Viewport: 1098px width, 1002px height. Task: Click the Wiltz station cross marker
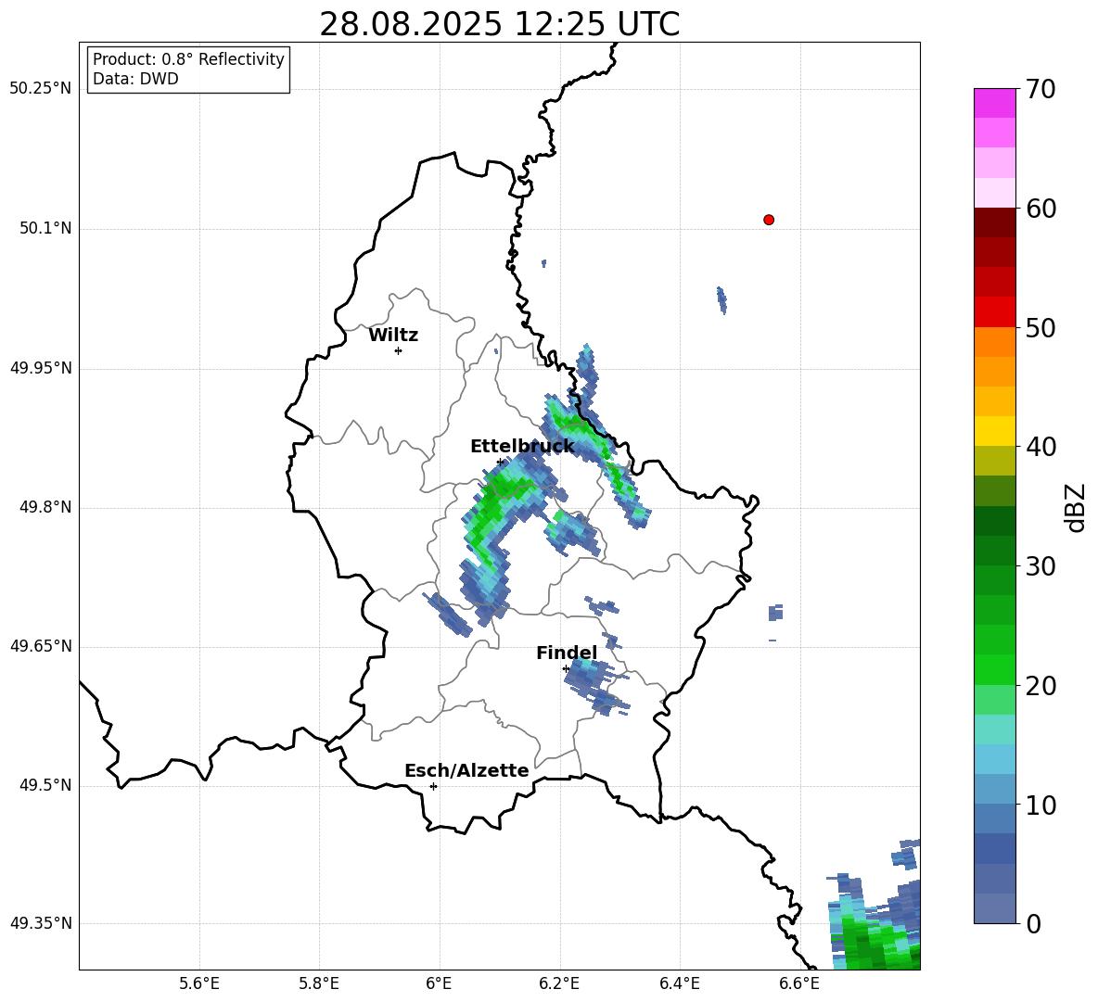[399, 350]
